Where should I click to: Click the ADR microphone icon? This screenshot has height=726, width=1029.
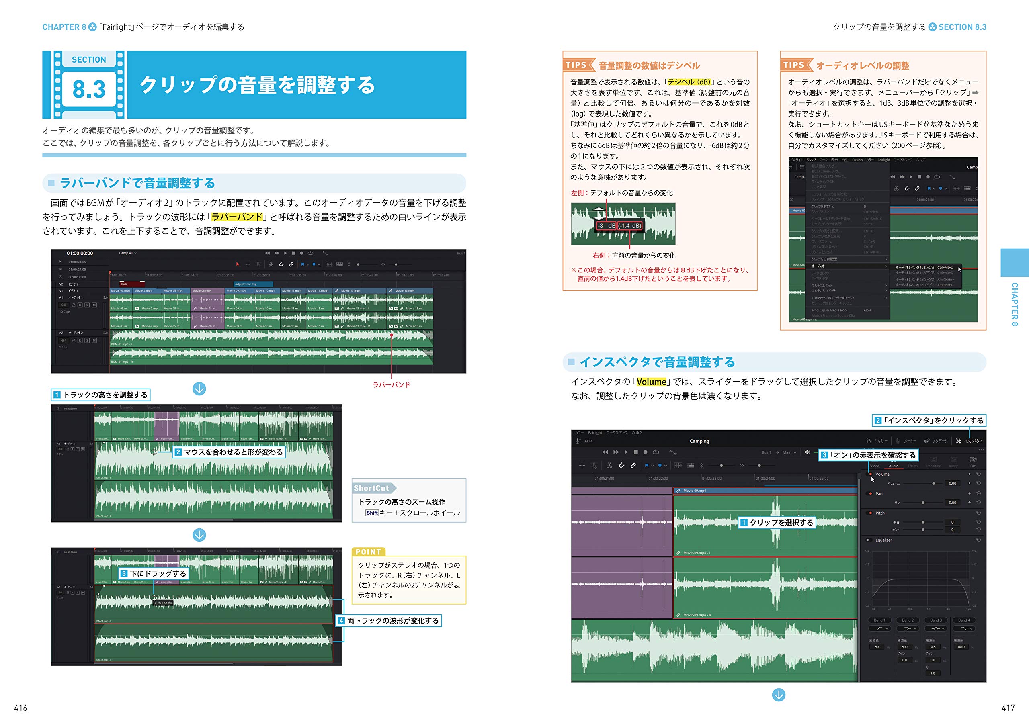click(x=578, y=441)
